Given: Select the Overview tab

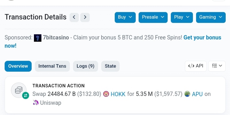Looking at the screenshot, I should (18, 66).
